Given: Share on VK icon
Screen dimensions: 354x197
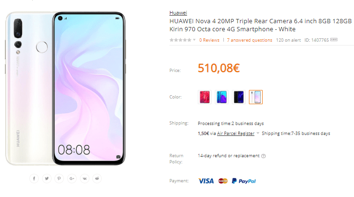Looking at the screenshot, I should tap(84, 179).
